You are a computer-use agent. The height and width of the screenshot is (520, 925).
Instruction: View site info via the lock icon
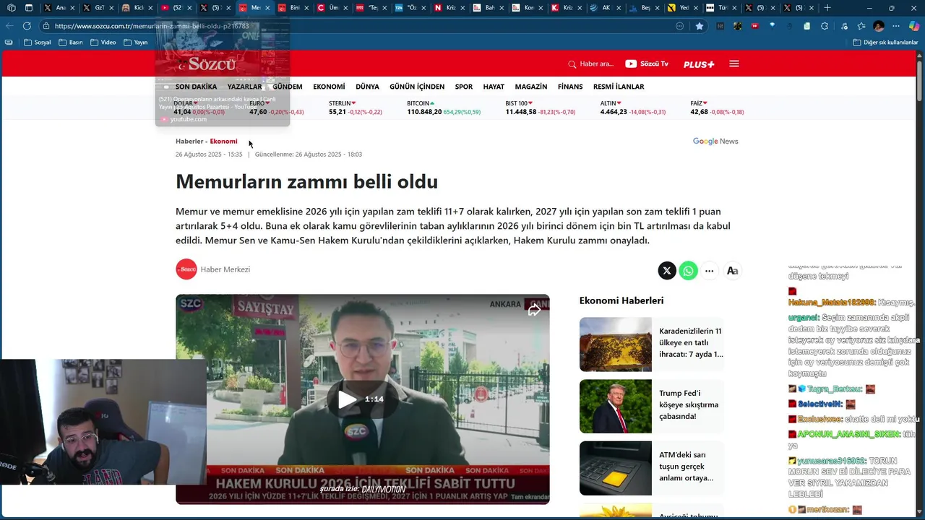click(x=46, y=26)
